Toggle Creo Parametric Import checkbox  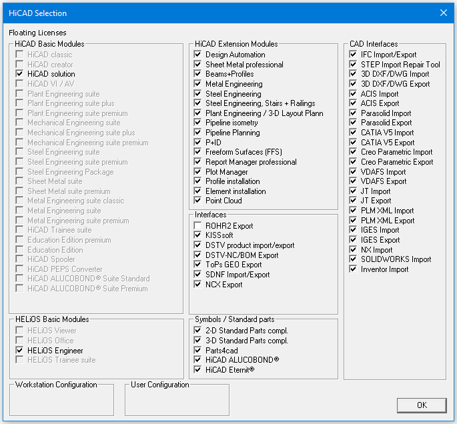tap(353, 152)
